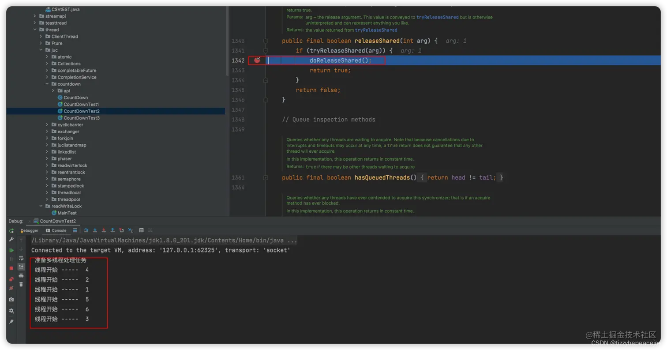Click the doReleaseShared() call on line 1342
The width and height of the screenshot is (667, 350).
(341, 60)
